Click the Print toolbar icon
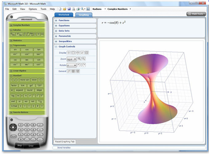This screenshot has width=209, height=154. pos(78,9)
